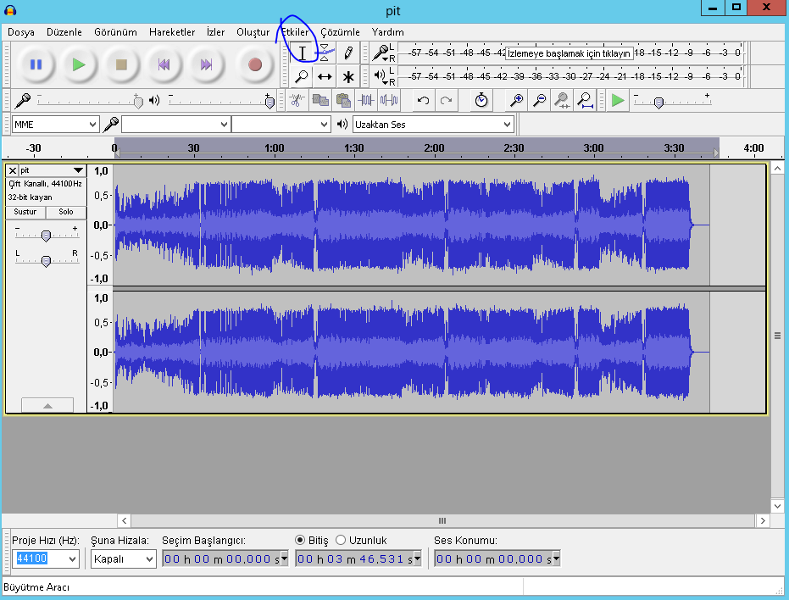Viewport: 789px width, 600px height.
Task: Select the Time Shift arrows tool
Action: tap(325, 76)
